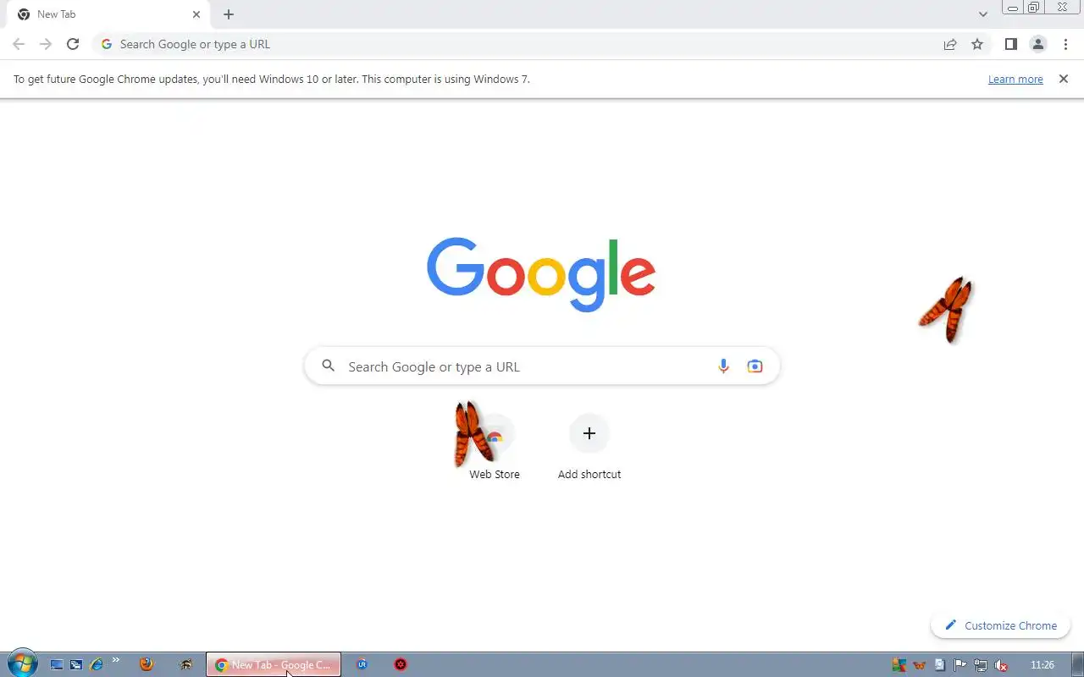
Task: Click the magnifier icon in search box
Action: pyautogui.click(x=329, y=366)
